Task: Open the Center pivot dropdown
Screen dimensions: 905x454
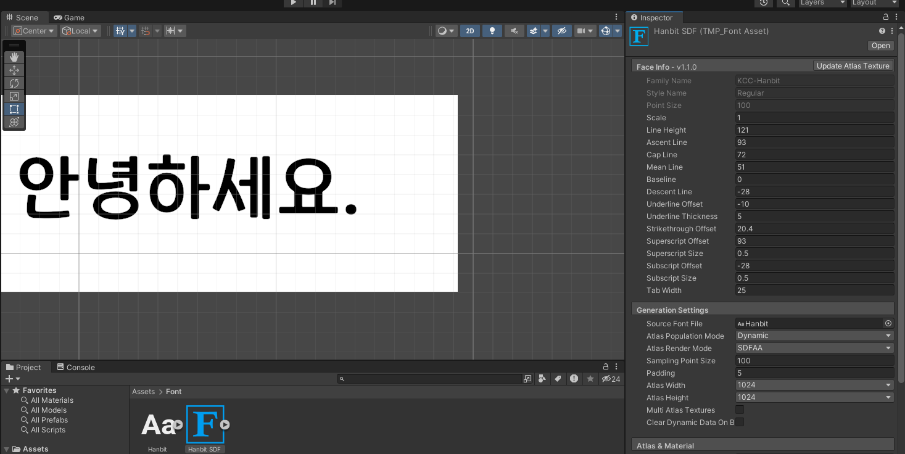Action: [35, 31]
